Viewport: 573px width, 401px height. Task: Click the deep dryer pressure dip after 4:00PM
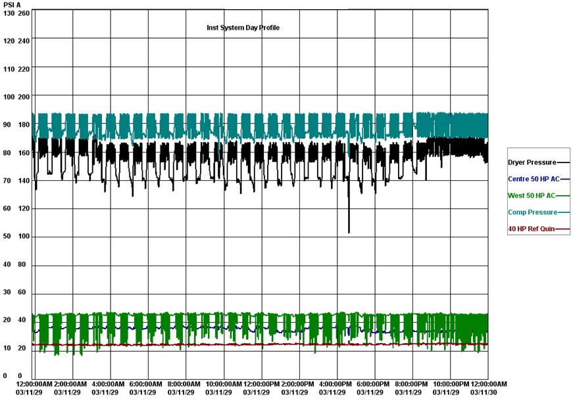pos(349,204)
